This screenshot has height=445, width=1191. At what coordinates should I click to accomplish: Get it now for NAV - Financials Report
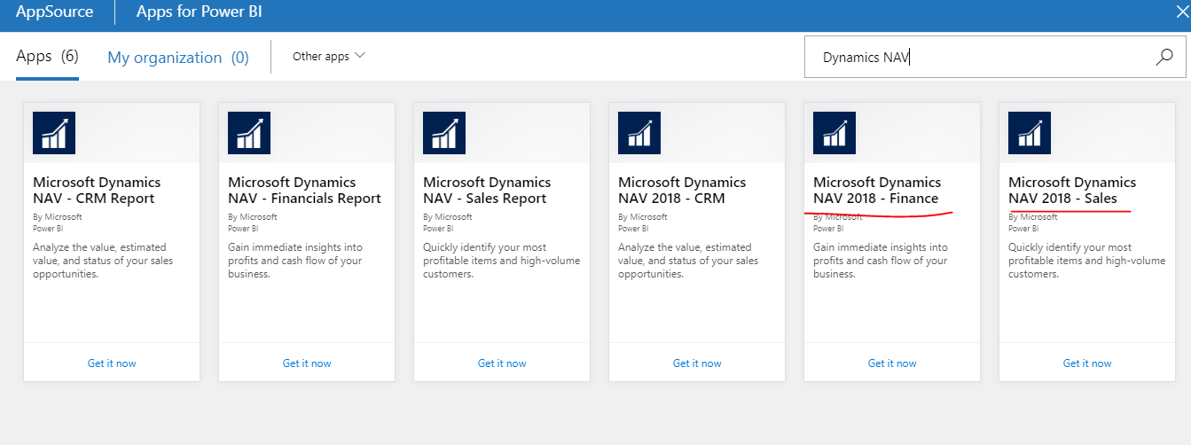coord(307,363)
